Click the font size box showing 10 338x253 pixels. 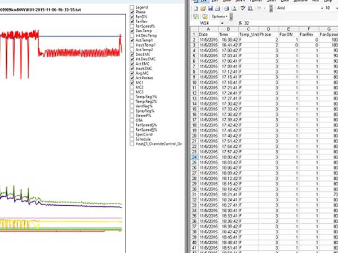click(x=330, y=8)
